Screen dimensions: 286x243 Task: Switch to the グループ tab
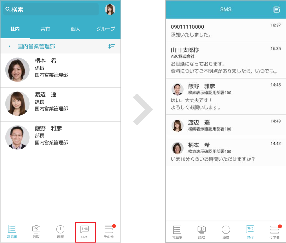(x=106, y=29)
